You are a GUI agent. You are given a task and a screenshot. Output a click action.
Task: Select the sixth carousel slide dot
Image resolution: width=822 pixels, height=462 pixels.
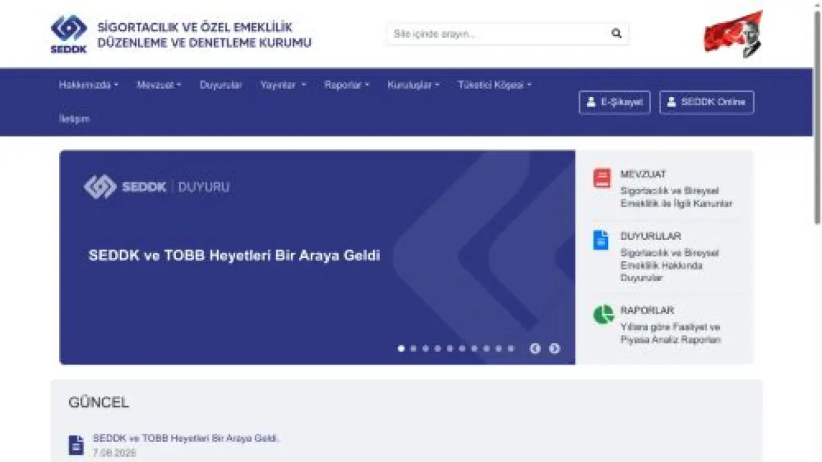pos(462,348)
